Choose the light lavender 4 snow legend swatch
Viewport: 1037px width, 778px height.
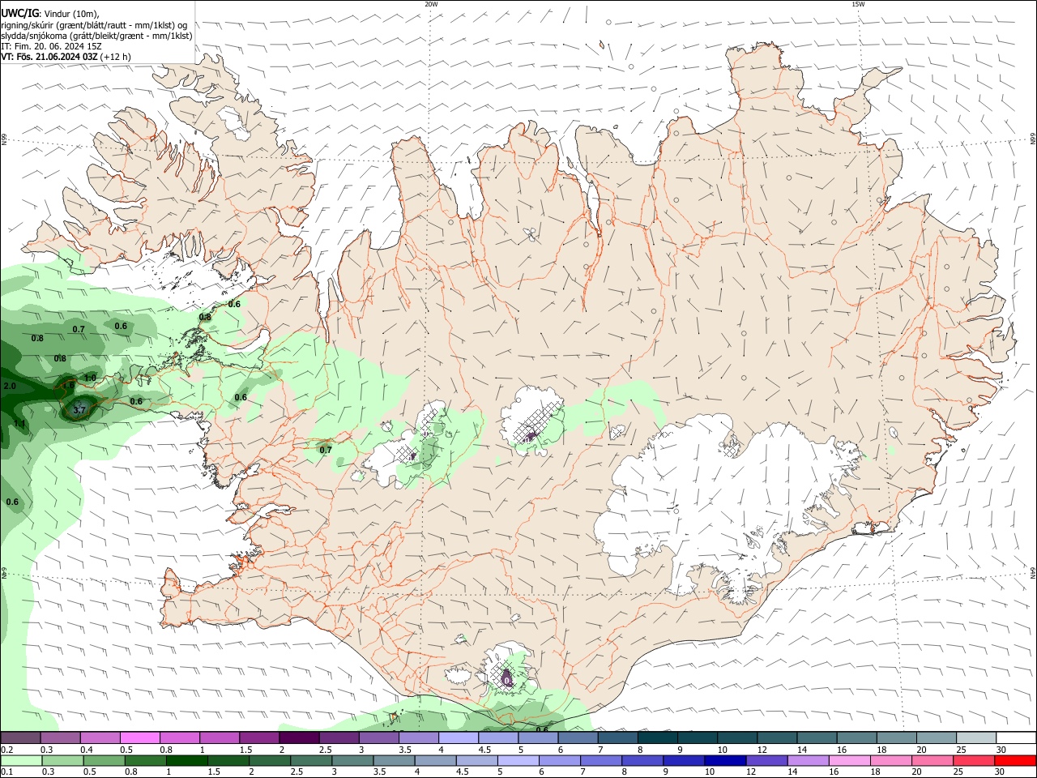pyautogui.click(x=458, y=737)
